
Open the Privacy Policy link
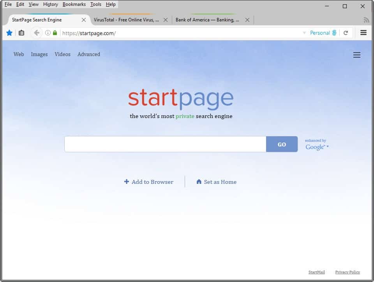tap(347, 272)
